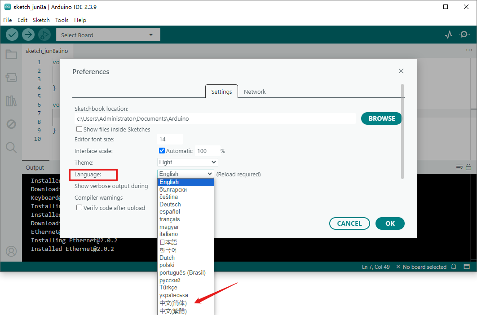The height and width of the screenshot is (315, 477).
Task: Pick 中文(简体) language
Action: coord(185,303)
